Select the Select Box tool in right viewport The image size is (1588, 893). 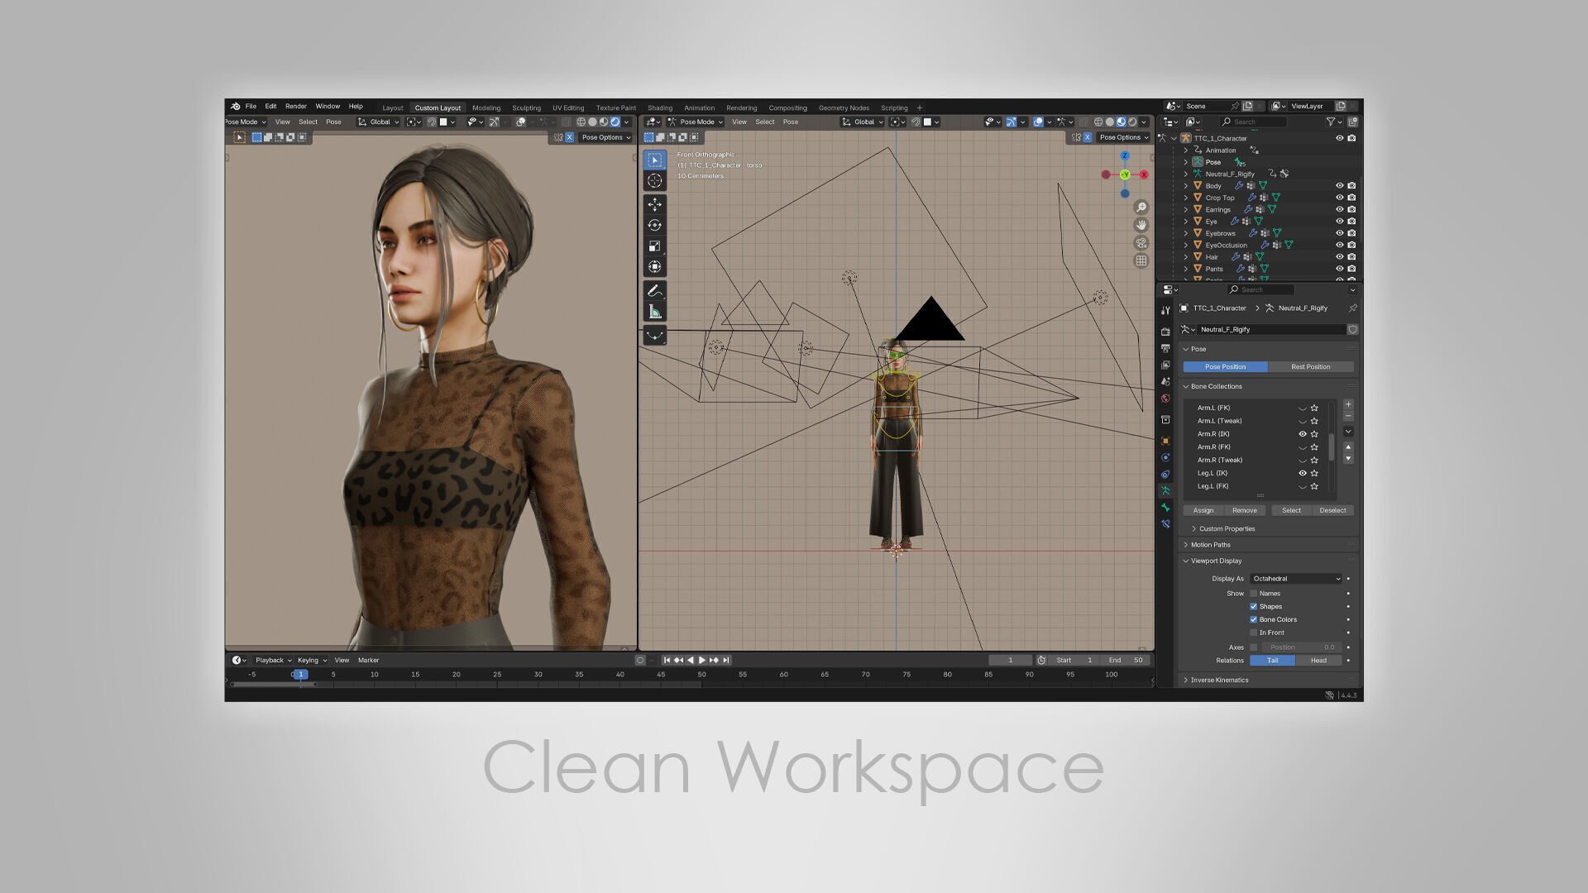pyautogui.click(x=654, y=160)
